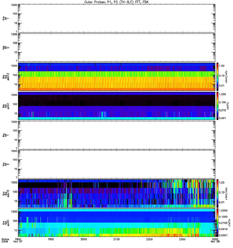Select the thc fbk scm1 color bar

coord(217,223)
